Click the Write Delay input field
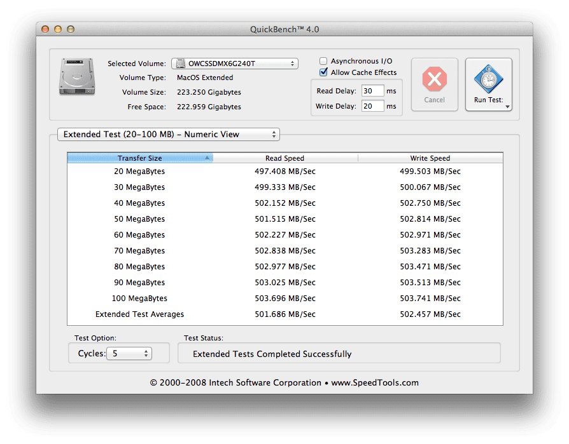The height and width of the screenshot is (444, 569). 372,106
